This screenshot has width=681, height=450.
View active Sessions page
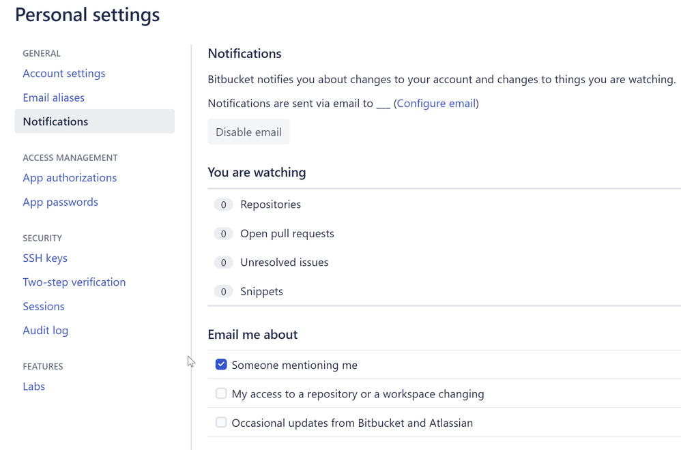point(44,306)
